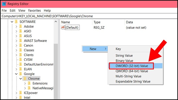Choose DWORD (32-bit) Value

click(136, 66)
